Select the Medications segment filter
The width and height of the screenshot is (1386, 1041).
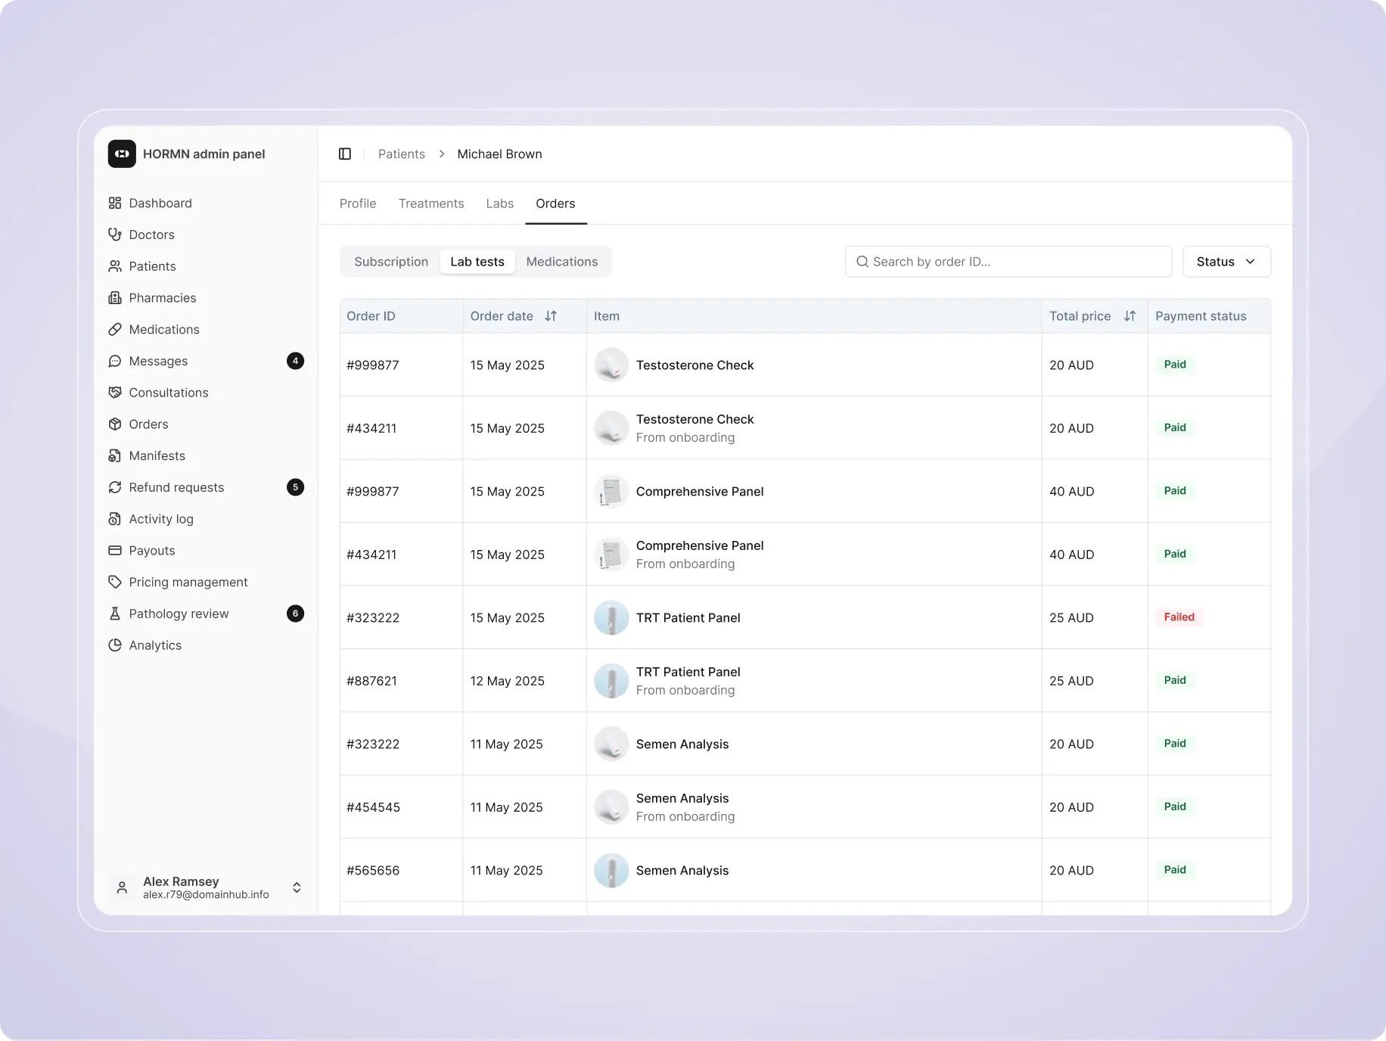(x=561, y=262)
